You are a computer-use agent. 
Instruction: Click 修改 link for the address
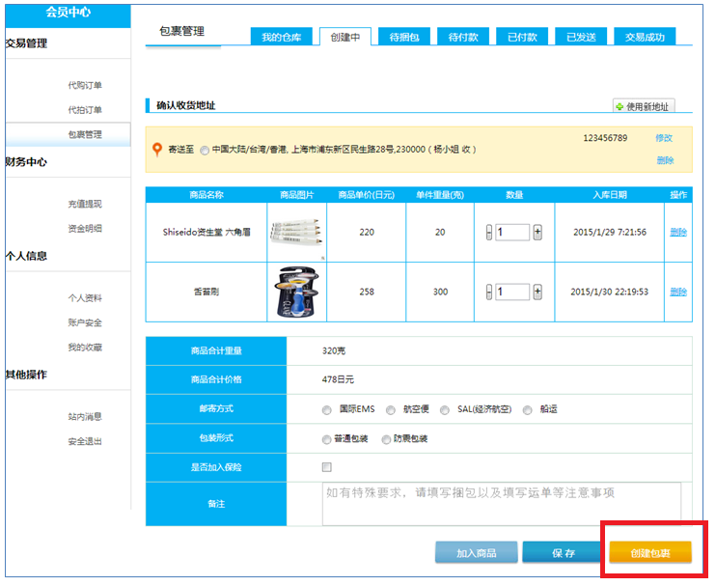tap(664, 138)
